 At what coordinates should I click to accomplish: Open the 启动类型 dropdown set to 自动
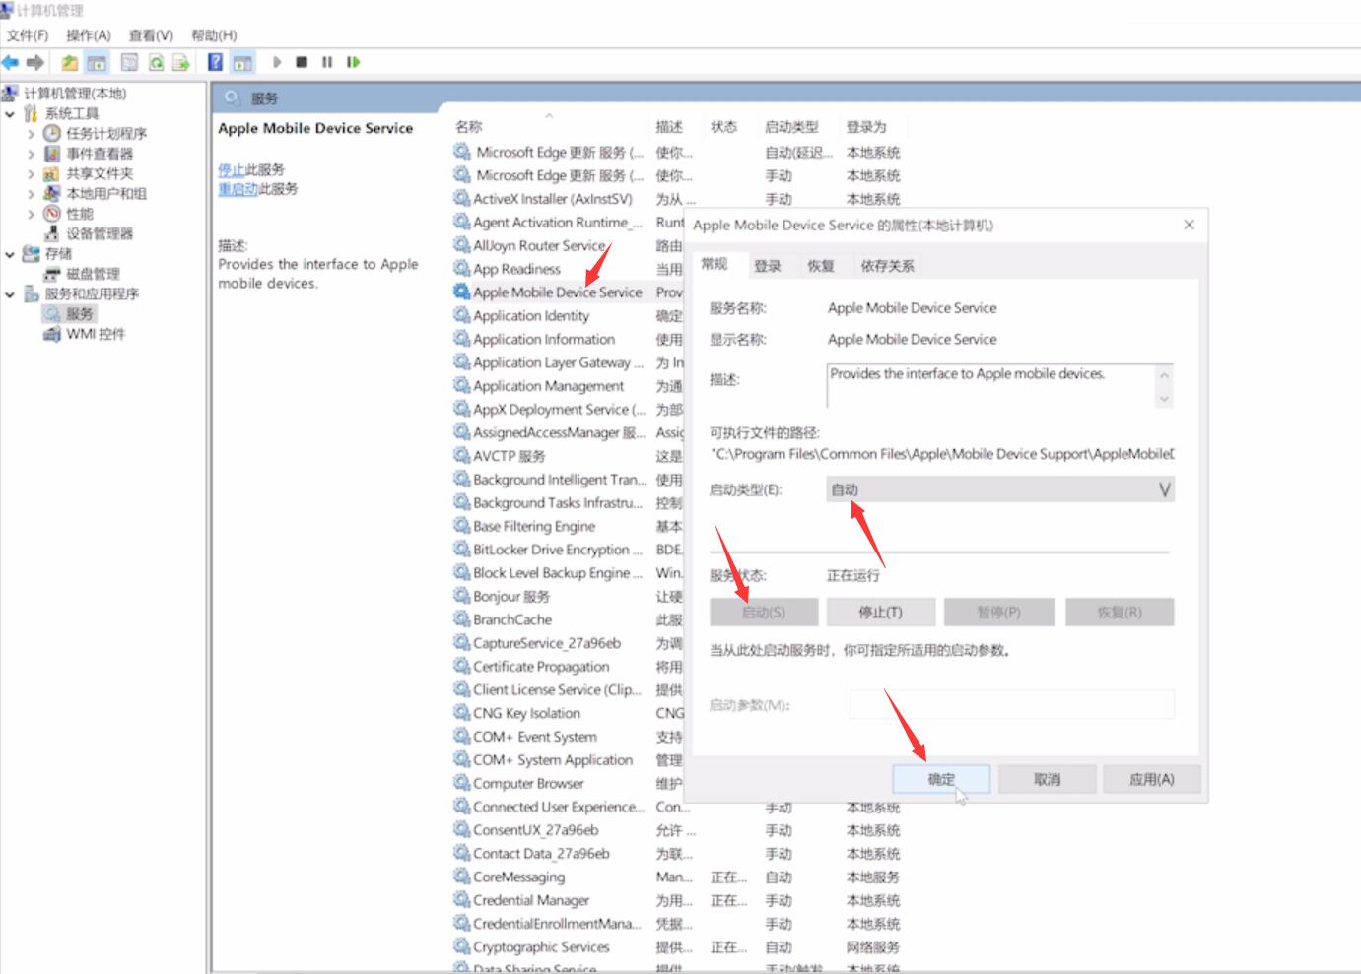click(x=1000, y=489)
